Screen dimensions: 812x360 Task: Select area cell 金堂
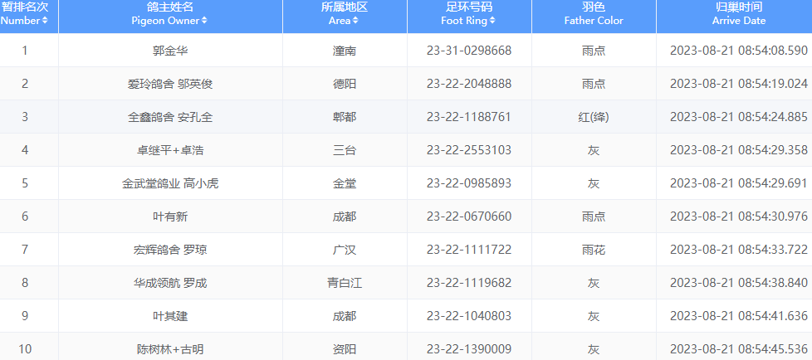click(345, 183)
